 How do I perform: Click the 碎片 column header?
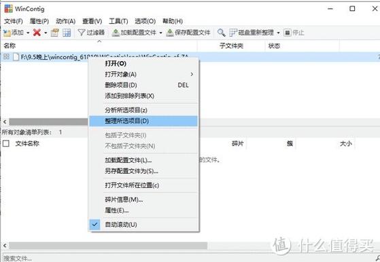click(237, 144)
